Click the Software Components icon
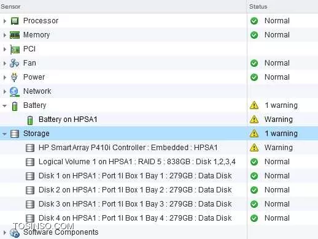The image size is (318, 239). [15, 233]
